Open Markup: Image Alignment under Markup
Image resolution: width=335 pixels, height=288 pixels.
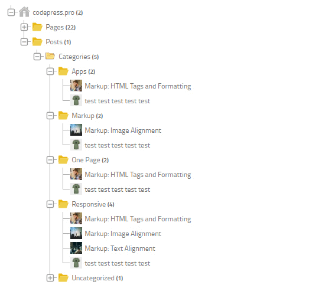[123, 130]
